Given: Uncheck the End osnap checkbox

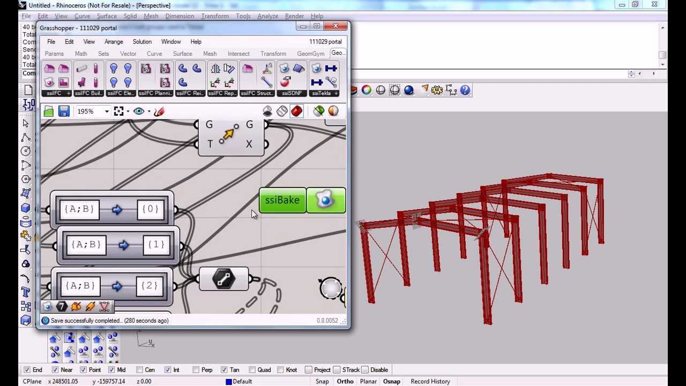Looking at the screenshot, I should pos(26,370).
